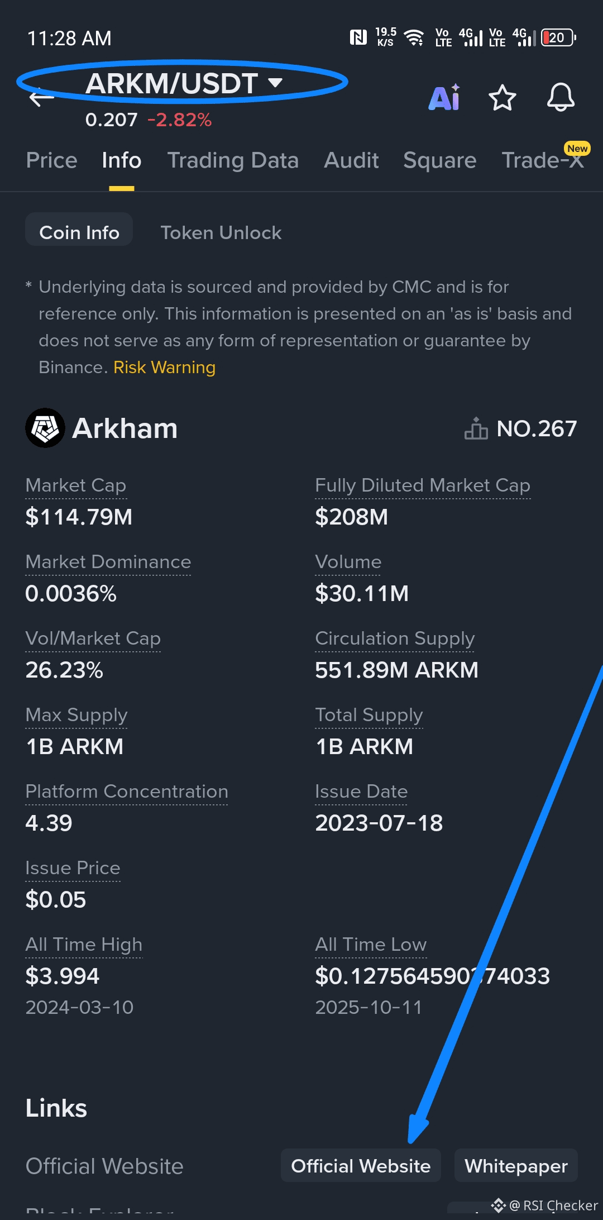Switch to Token Unlock view

[221, 232]
